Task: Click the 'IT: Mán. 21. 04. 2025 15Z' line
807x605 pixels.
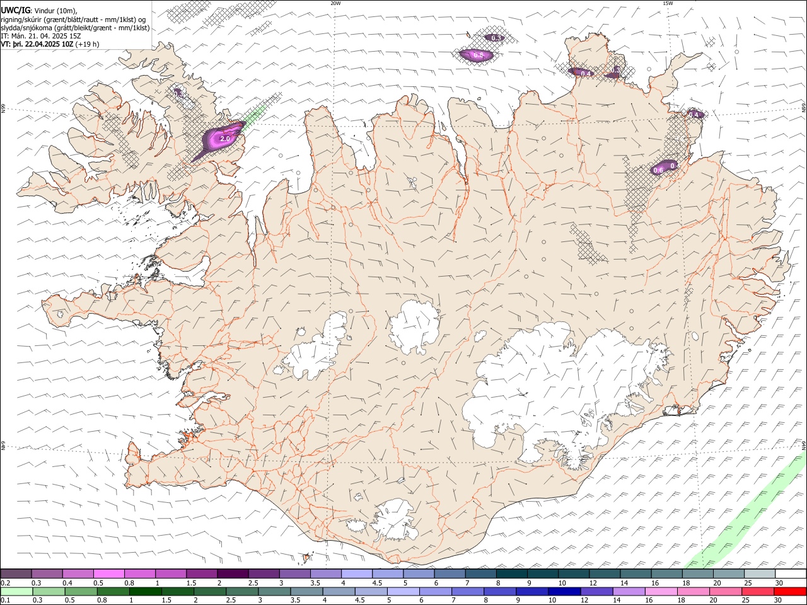Action: [x=41, y=36]
